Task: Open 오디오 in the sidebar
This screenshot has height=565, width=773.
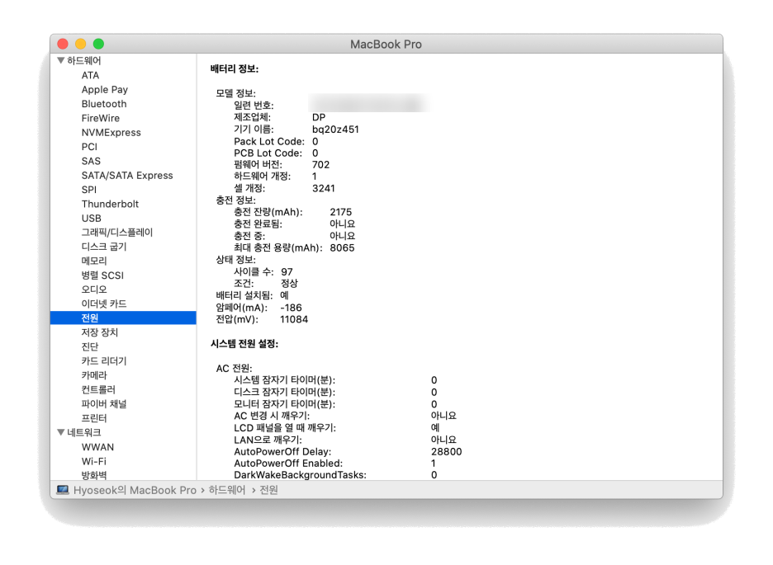Action: tap(94, 290)
